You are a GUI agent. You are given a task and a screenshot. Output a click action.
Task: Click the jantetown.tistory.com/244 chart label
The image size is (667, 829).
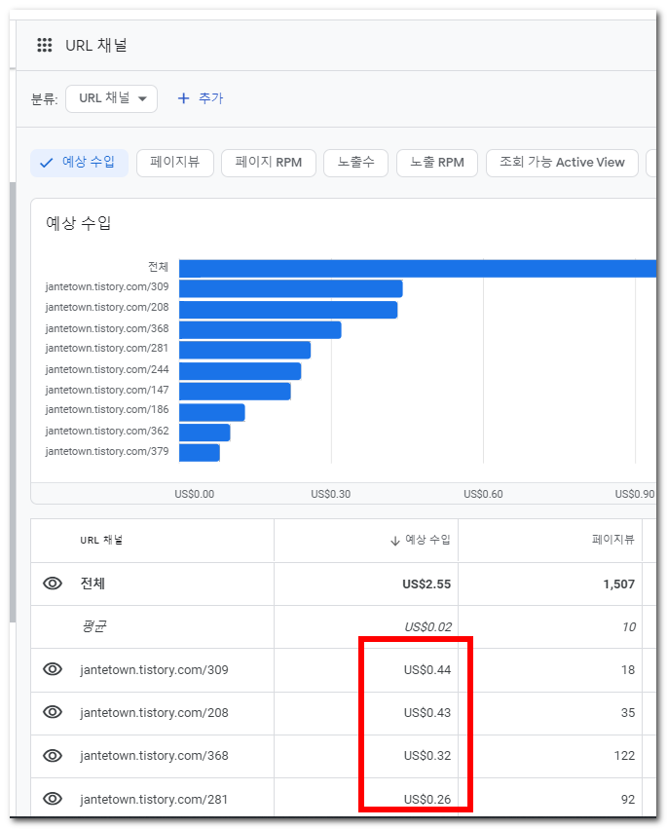pos(107,369)
